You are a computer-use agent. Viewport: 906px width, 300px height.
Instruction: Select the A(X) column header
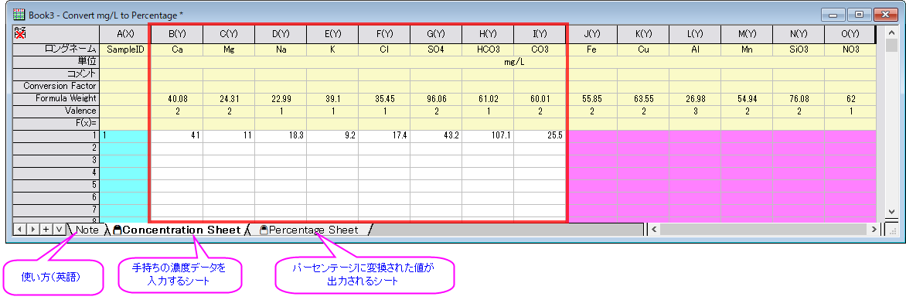point(124,34)
